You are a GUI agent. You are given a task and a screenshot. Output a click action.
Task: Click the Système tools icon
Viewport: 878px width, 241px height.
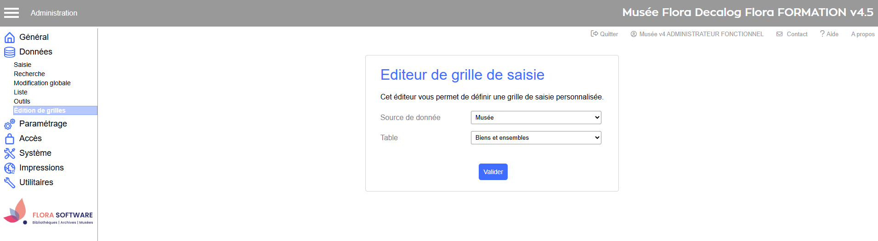pos(10,153)
